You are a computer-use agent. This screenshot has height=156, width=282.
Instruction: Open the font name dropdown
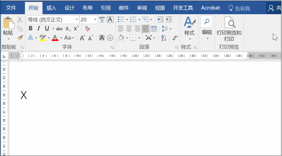(x=76, y=19)
